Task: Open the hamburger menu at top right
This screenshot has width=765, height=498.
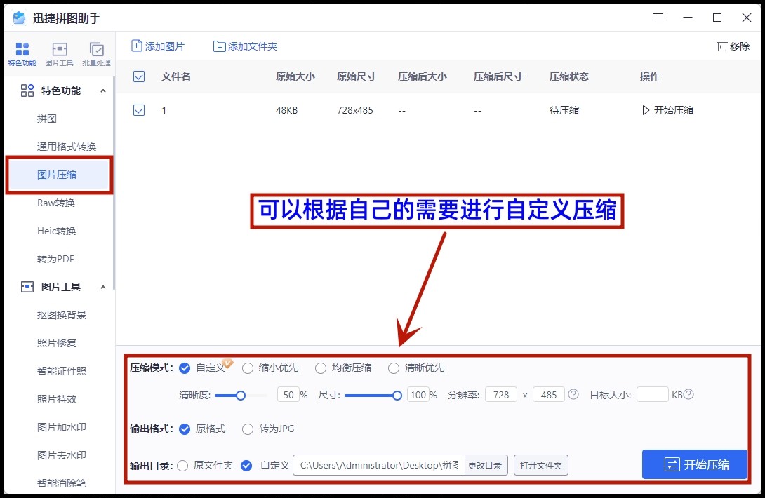Action: click(658, 18)
